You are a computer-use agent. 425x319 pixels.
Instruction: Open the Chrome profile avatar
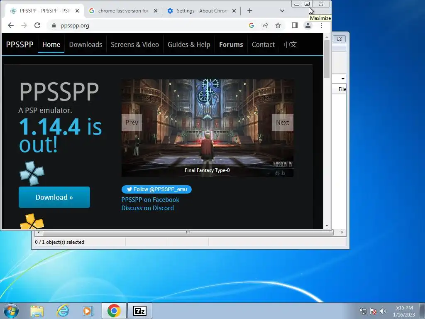[x=308, y=25]
